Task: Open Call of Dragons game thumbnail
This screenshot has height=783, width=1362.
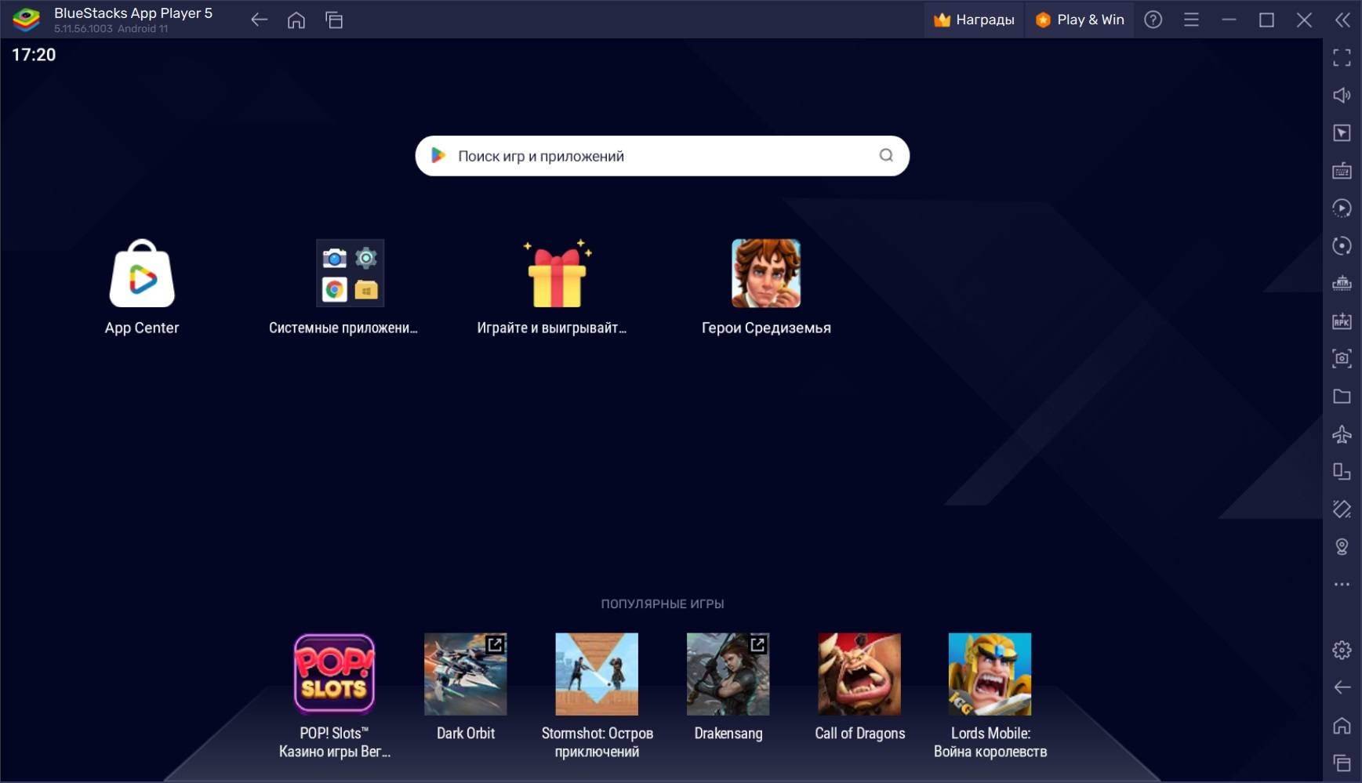Action: (859, 674)
